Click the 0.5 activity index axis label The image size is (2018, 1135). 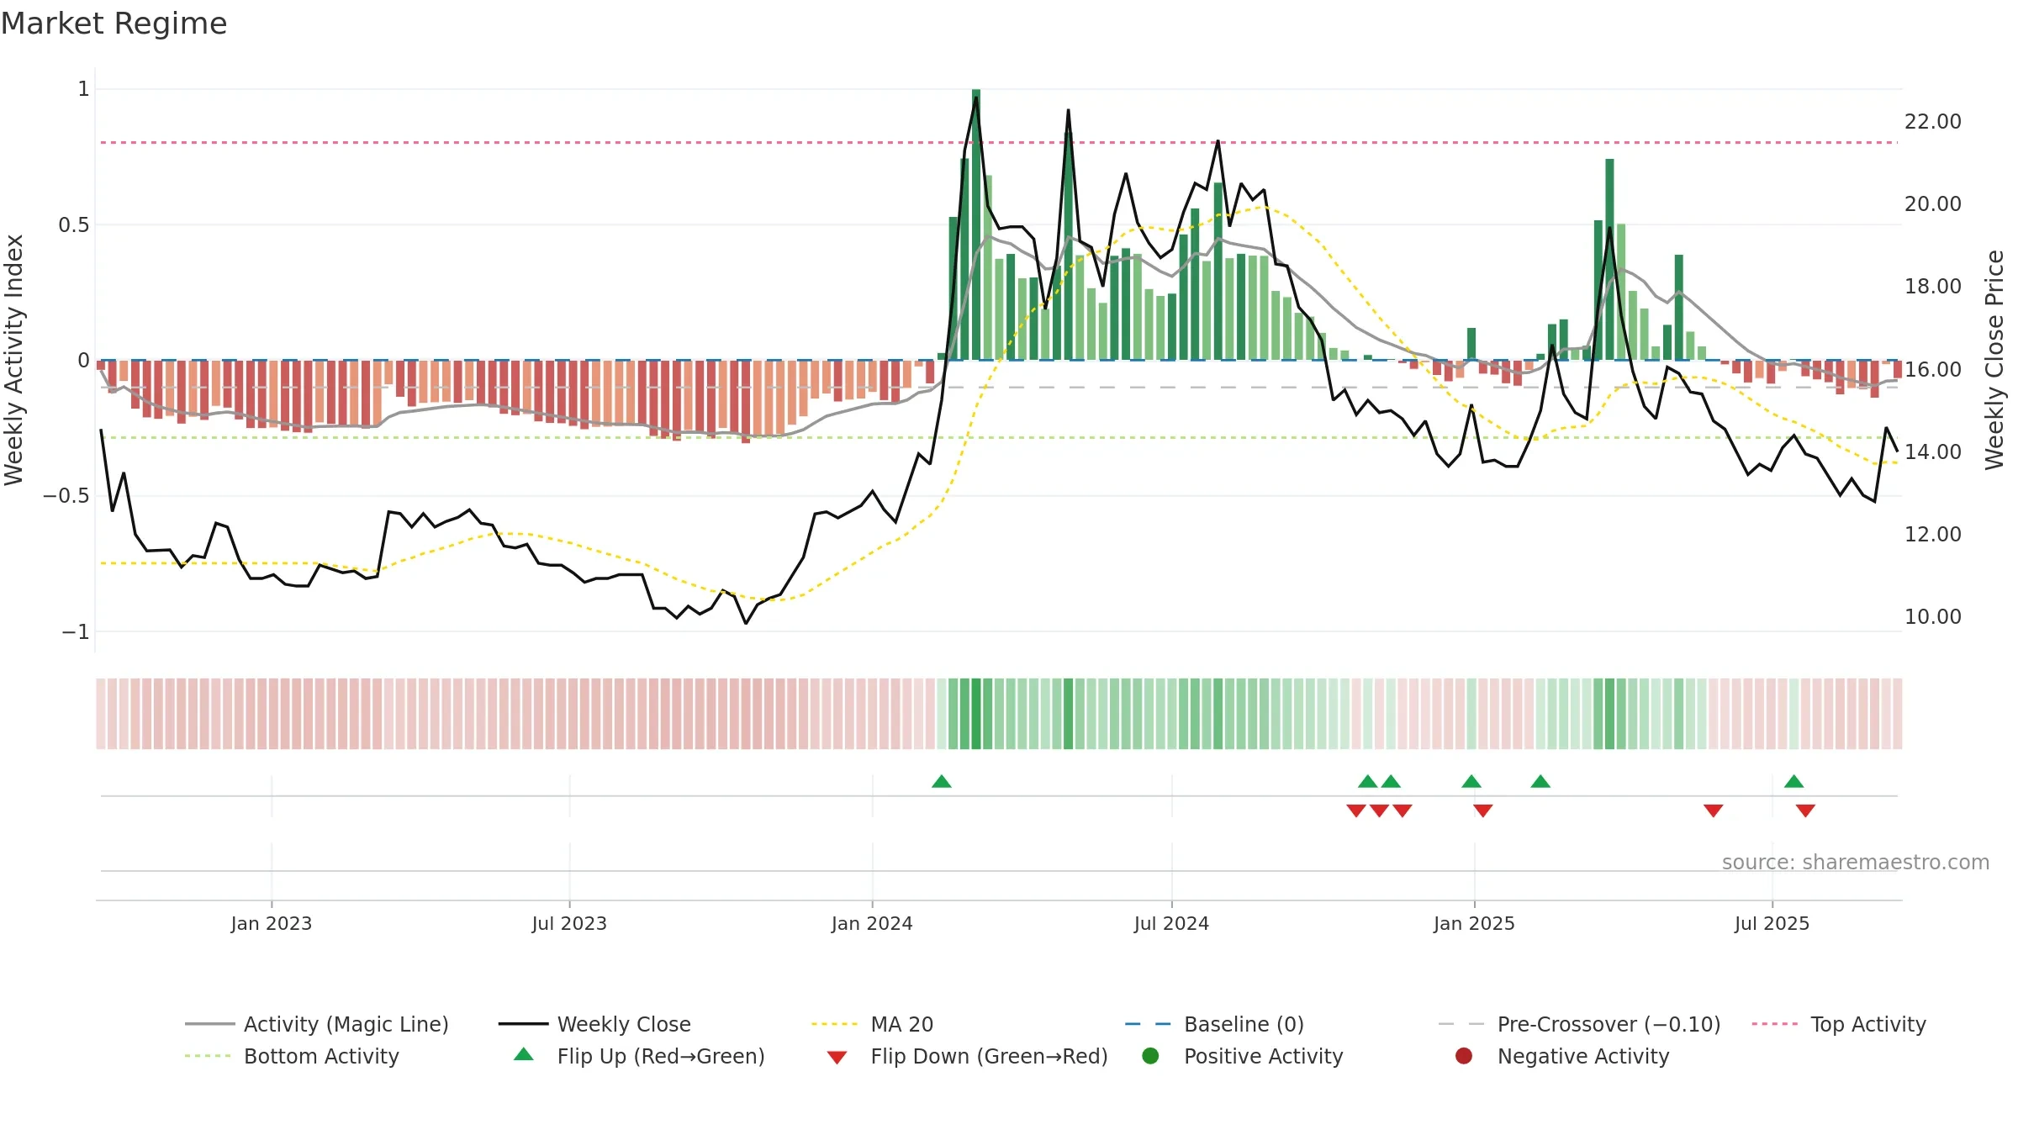click(74, 225)
